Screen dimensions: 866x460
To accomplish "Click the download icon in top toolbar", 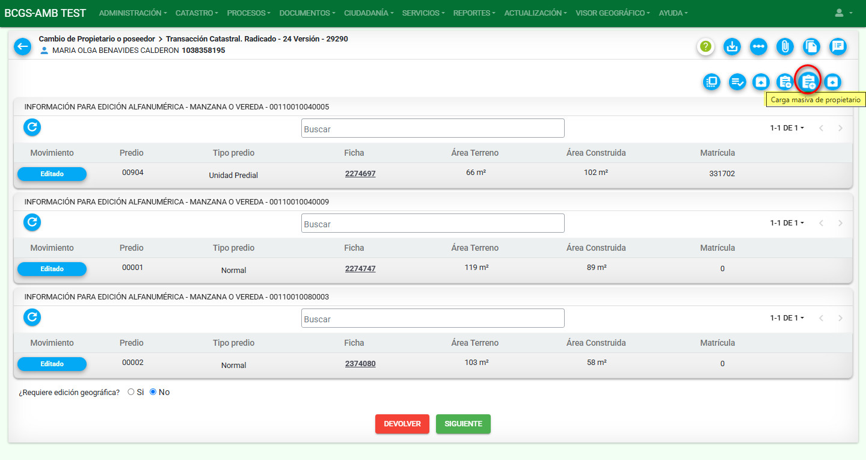I will (x=732, y=46).
